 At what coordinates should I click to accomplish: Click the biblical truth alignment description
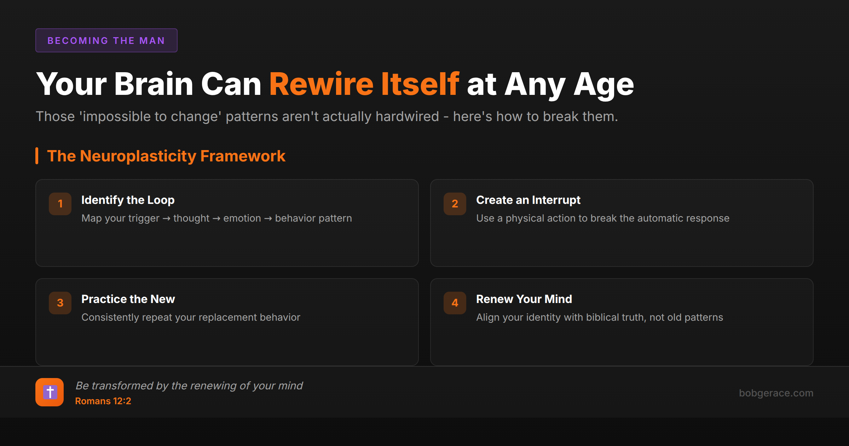click(599, 318)
